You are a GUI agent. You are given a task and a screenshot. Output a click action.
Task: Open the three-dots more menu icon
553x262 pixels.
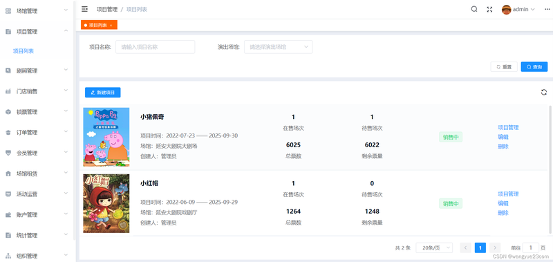[547, 10]
